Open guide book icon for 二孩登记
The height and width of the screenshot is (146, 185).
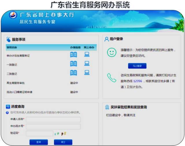[73, 73]
